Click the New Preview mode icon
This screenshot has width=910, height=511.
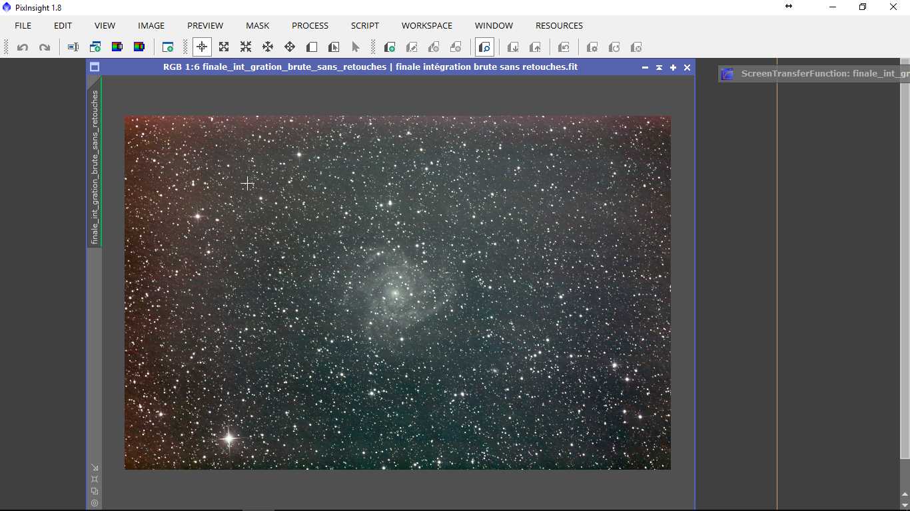click(312, 47)
